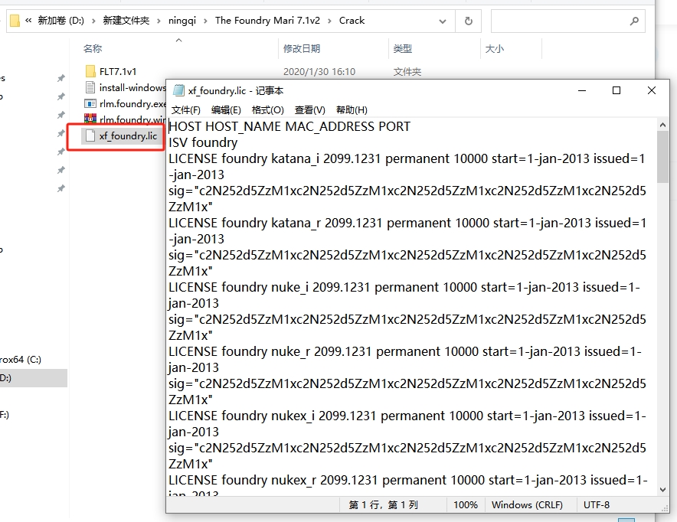677x522 pixels.
Task: Click scroll down arrow in Notepad
Action: point(663,489)
